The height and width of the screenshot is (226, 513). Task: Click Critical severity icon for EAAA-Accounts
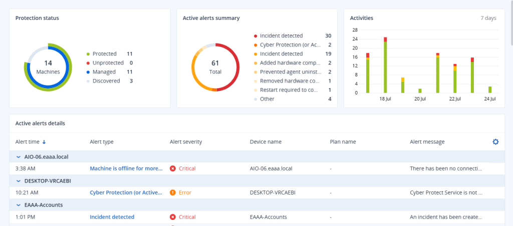173,217
